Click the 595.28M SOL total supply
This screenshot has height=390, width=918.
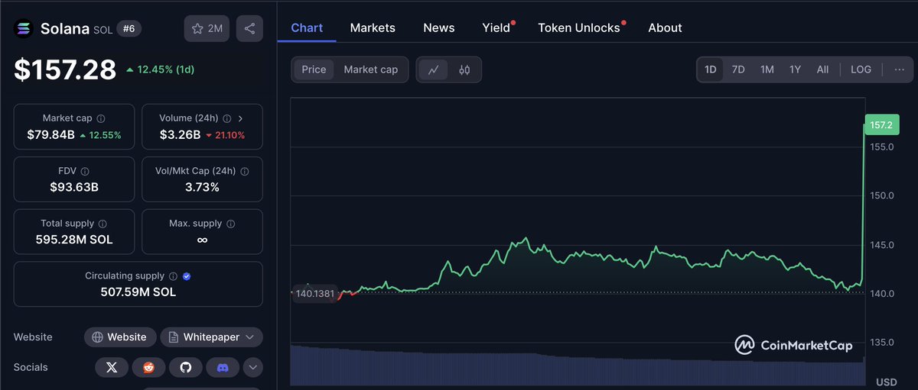(x=74, y=240)
